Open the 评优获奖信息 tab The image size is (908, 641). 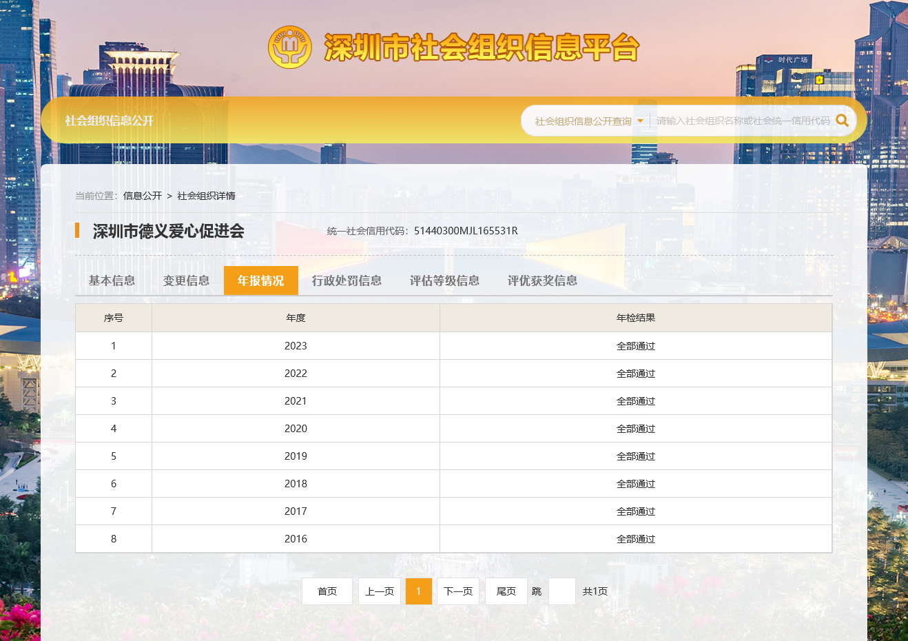(542, 281)
